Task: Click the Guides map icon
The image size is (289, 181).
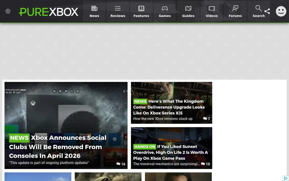Action: 188,8
